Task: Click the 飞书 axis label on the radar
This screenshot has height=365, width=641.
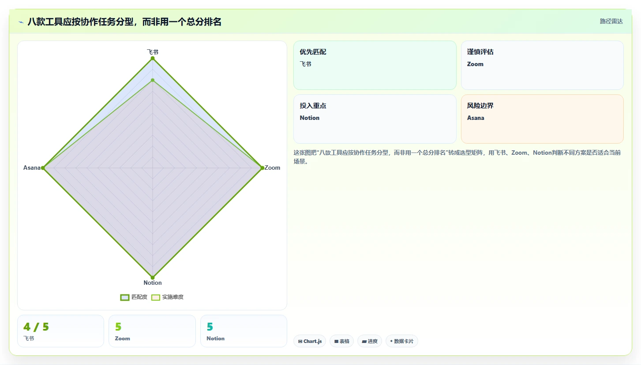Action: [x=153, y=52]
